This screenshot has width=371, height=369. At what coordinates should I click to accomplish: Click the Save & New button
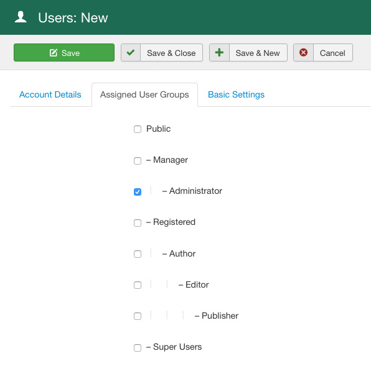248,52
